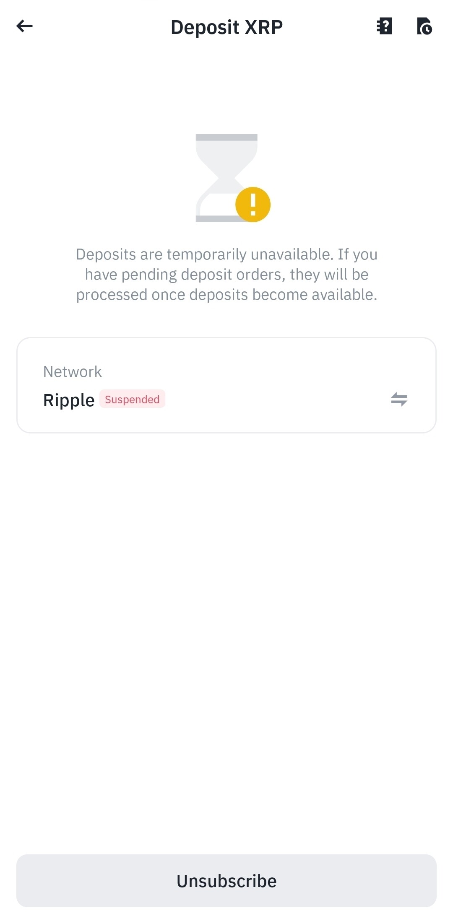Tap "processed once deposits become available" line
Screen dimensions: 453x921
226,295
